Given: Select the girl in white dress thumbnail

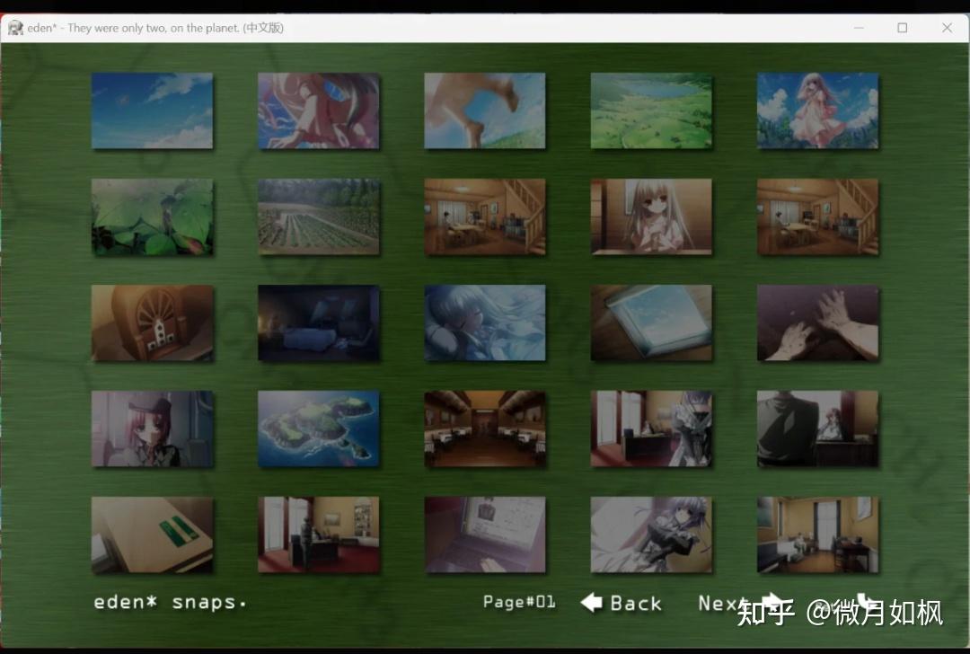Looking at the screenshot, I should (817, 110).
